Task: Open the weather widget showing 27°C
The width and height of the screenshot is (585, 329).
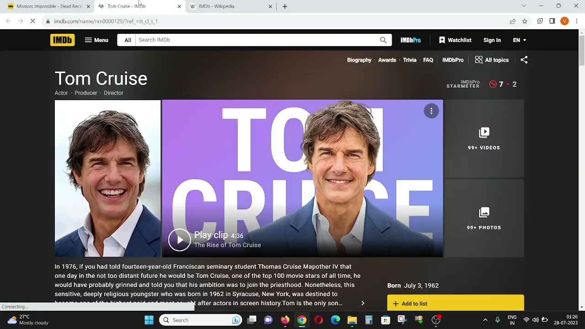Action: tap(28, 320)
